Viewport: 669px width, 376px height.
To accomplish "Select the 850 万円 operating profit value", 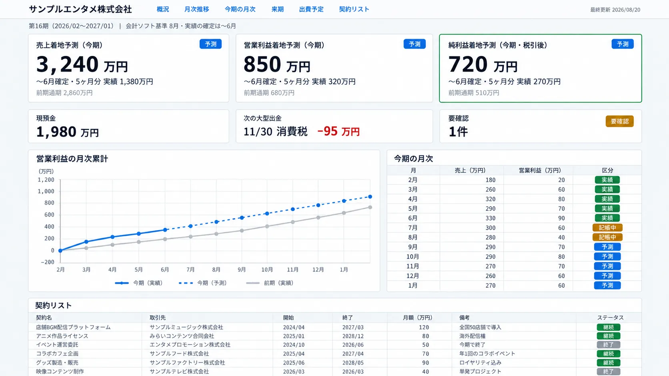I will click(x=277, y=64).
